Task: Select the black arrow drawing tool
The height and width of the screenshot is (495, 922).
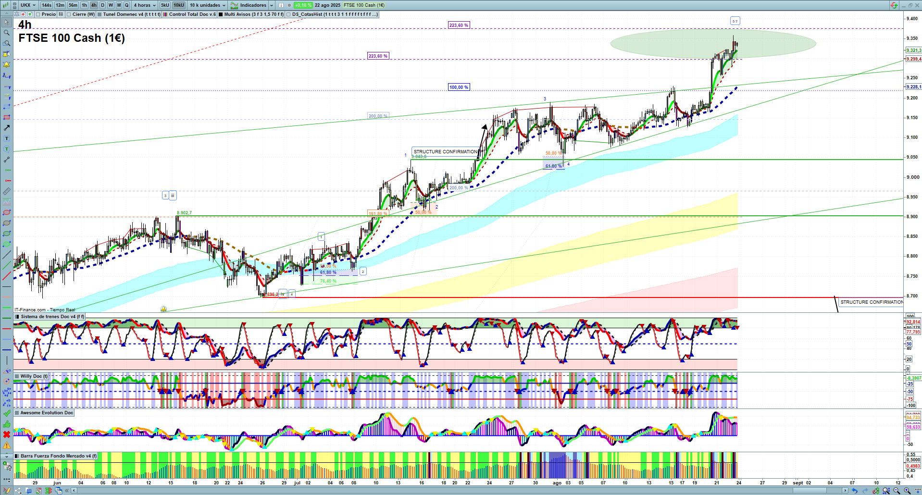Action: [7, 128]
